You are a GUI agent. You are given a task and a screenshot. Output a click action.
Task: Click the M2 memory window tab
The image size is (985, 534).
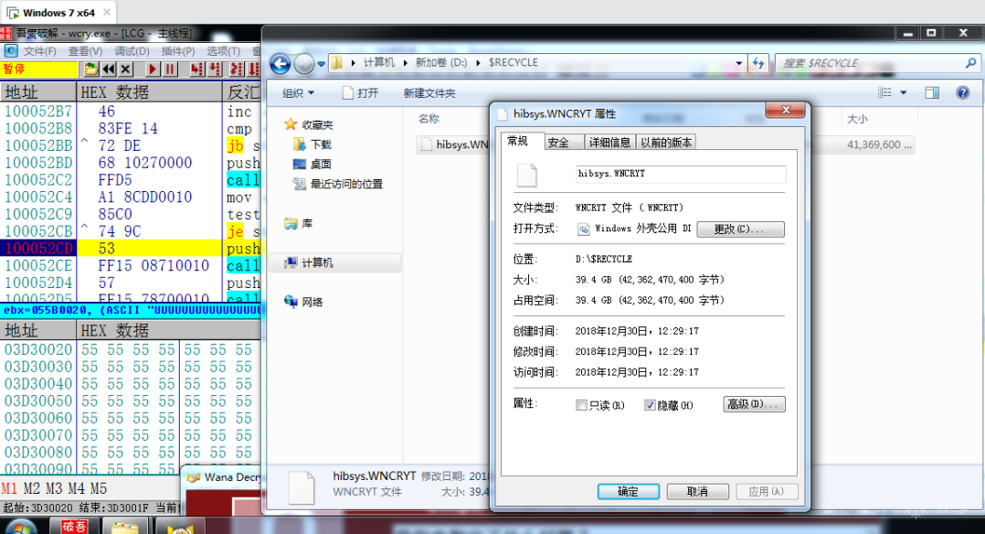point(32,488)
